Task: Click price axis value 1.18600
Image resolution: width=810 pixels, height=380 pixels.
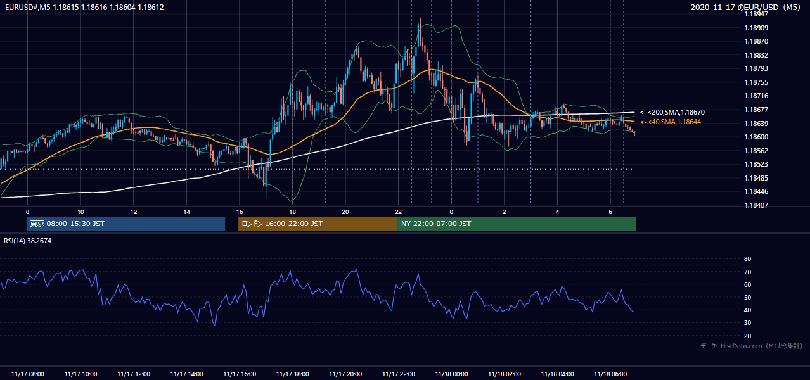Action: click(755, 137)
